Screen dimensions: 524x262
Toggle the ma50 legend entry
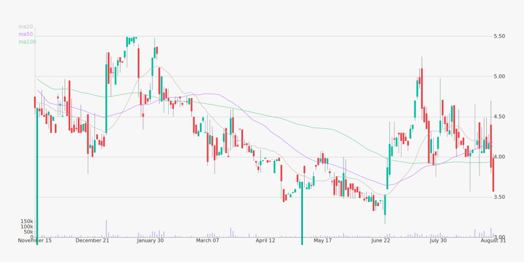(26, 34)
